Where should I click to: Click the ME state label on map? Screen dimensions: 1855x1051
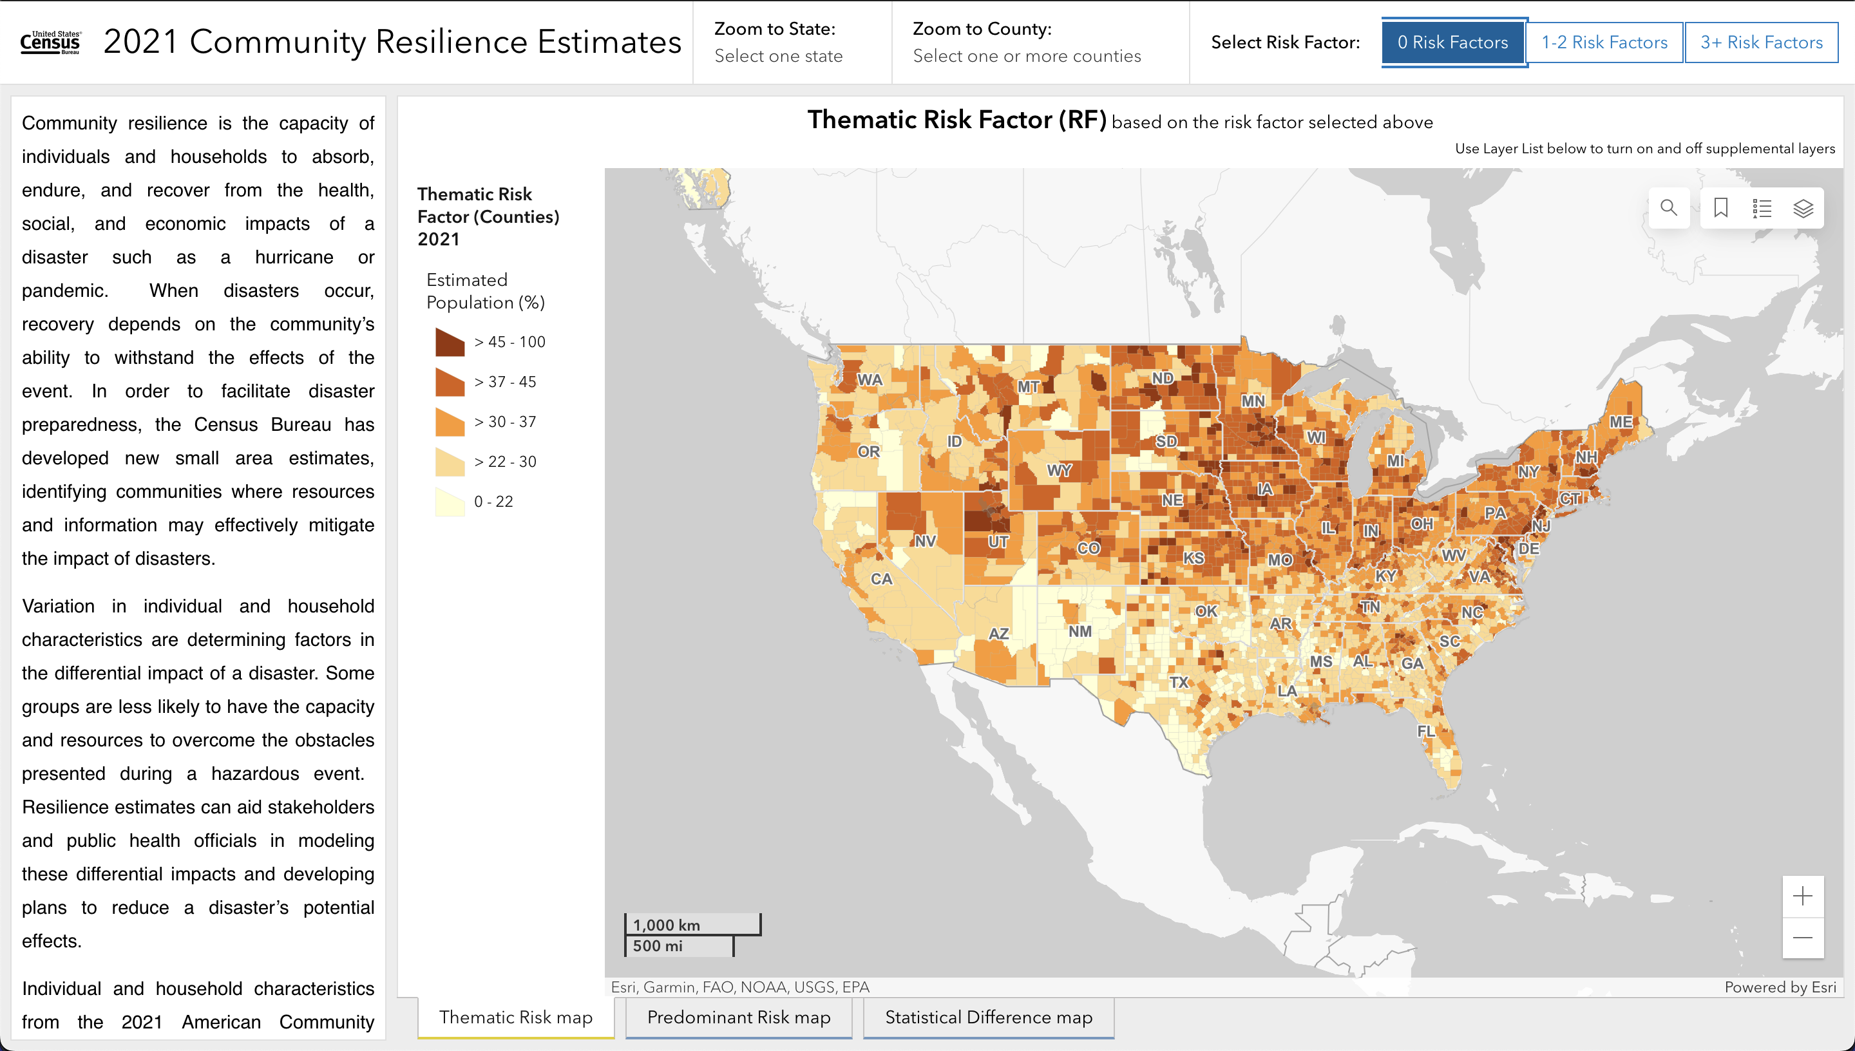[x=1621, y=422]
